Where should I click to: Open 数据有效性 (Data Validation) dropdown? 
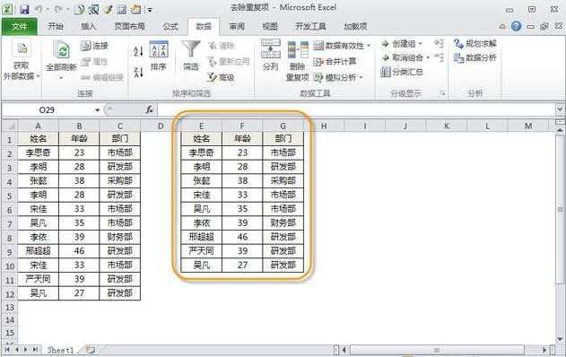tap(369, 46)
